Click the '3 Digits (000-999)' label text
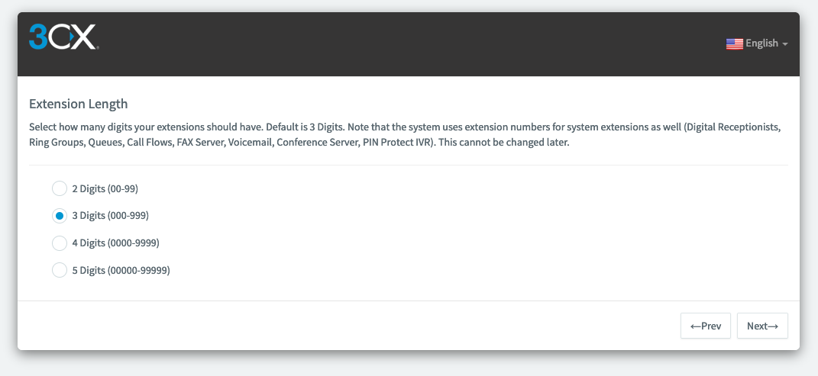The height and width of the screenshot is (376, 818). 111,216
